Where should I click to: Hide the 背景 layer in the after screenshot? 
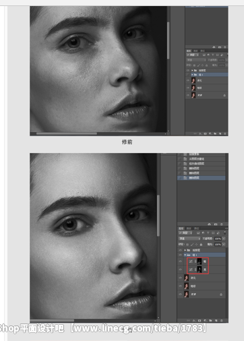pyautogui.click(x=180, y=294)
